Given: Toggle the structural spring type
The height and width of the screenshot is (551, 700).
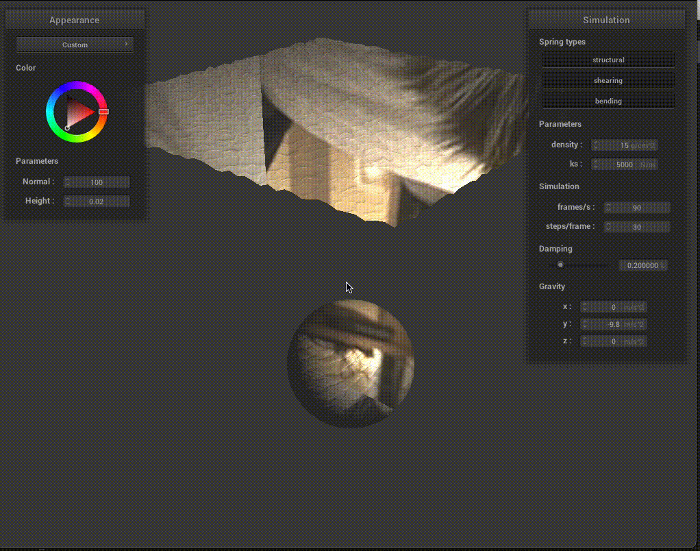Looking at the screenshot, I should tap(608, 60).
